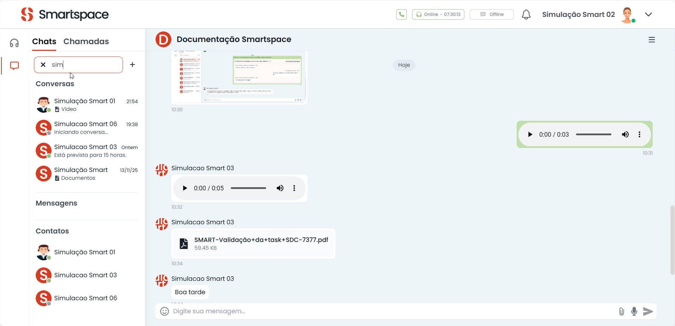Open the headset calls sidebar icon
The width and height of the screenshot is (675, 326).
click(14, 43)
